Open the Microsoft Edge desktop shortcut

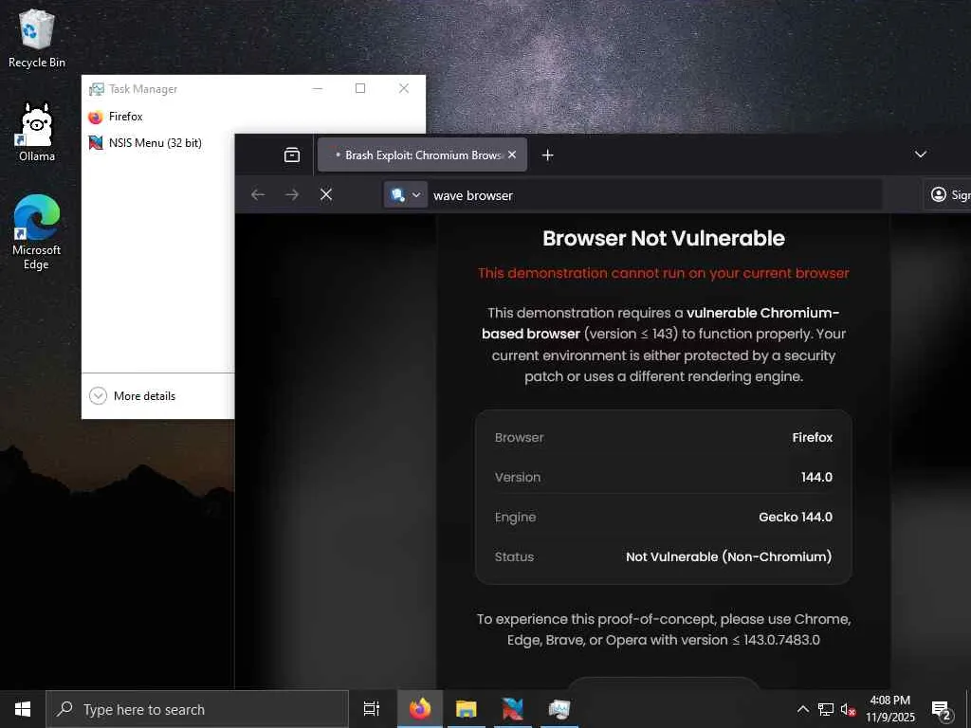tap(37, 232)
